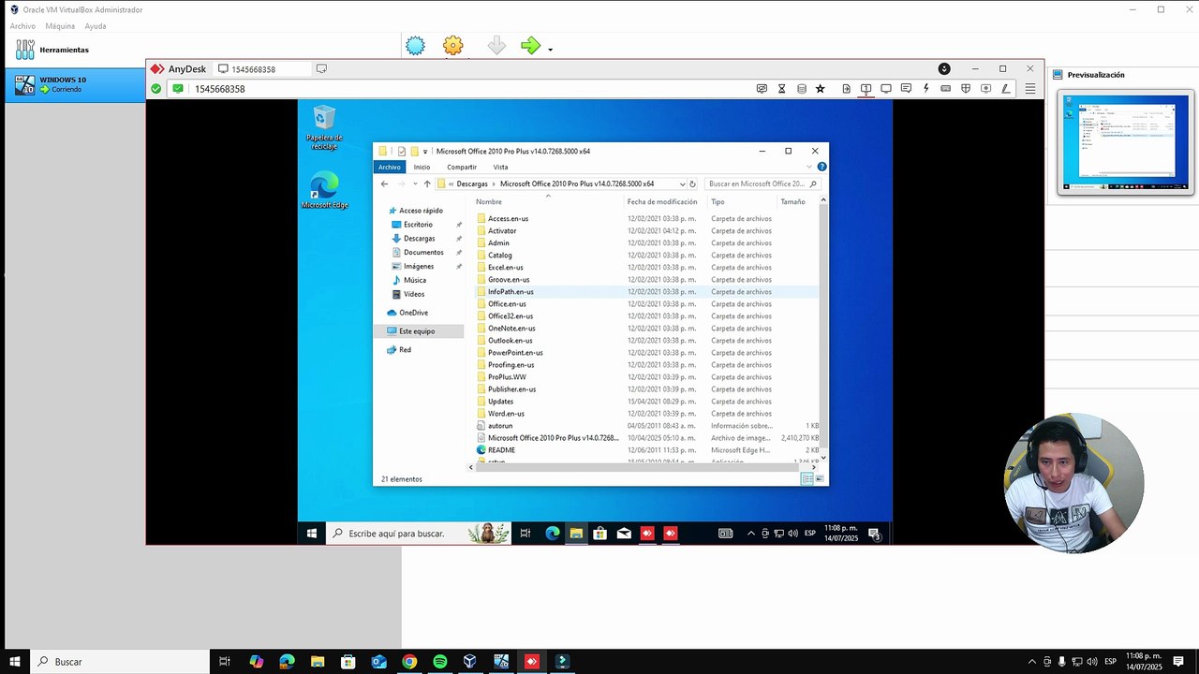Show hidden icons in remote system tray

(x=750, y=534)
